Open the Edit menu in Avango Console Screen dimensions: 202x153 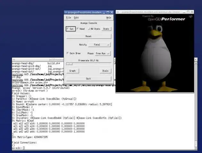(76, 18)
